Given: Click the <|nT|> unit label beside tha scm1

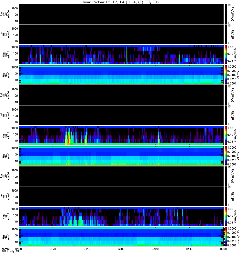Looking at the screenshot, I should click(x=238, y=75).
